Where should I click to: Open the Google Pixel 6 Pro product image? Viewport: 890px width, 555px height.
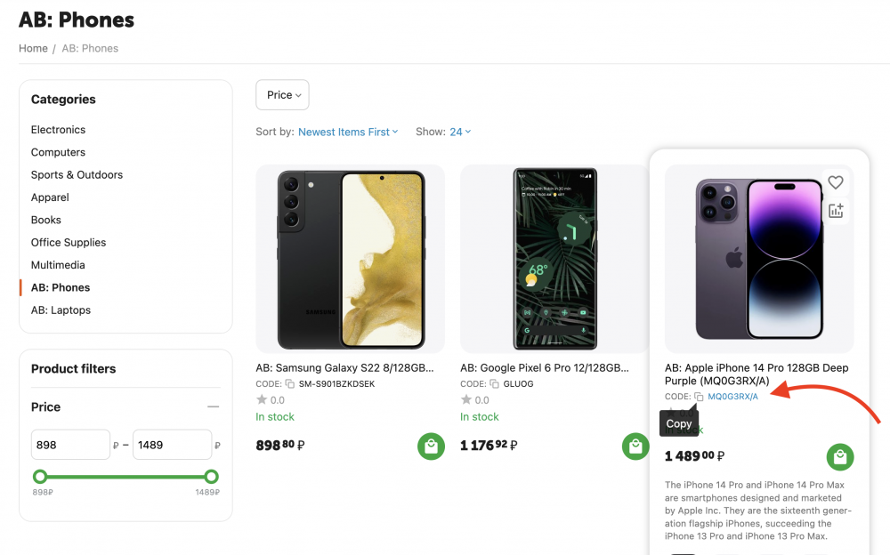pos(554,259)
